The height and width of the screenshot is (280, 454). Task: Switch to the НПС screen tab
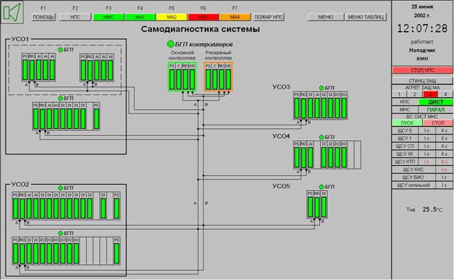(75, 17)
